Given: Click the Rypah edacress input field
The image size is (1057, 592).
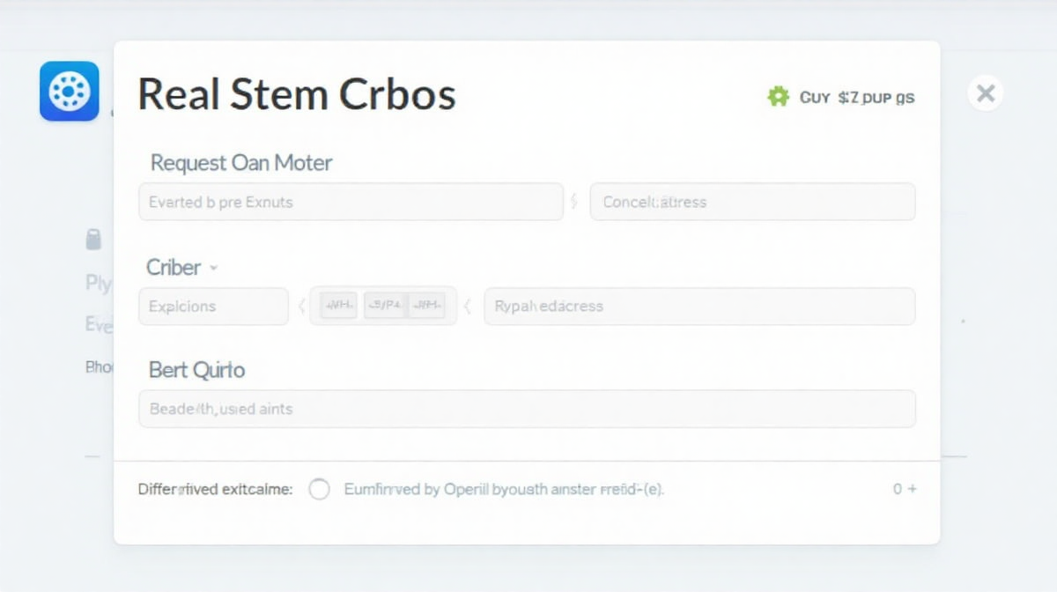Looking at the screenshot, I should pos(699,307).
